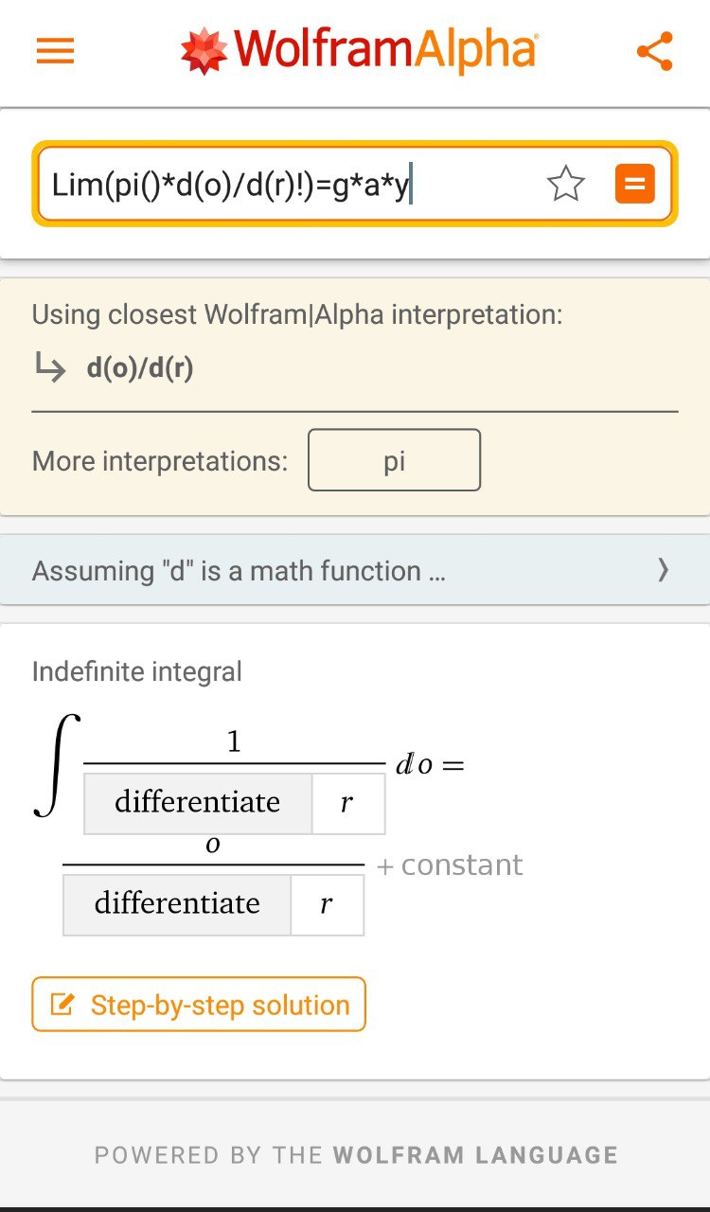710x1212 pixels.
Task: Click 'POWERED BY THE WOLFRAM LANGUAGE' footer
Action: 356,1155
